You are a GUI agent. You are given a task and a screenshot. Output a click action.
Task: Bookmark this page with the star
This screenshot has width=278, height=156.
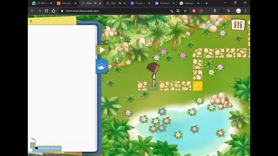(x=185, y=11)
